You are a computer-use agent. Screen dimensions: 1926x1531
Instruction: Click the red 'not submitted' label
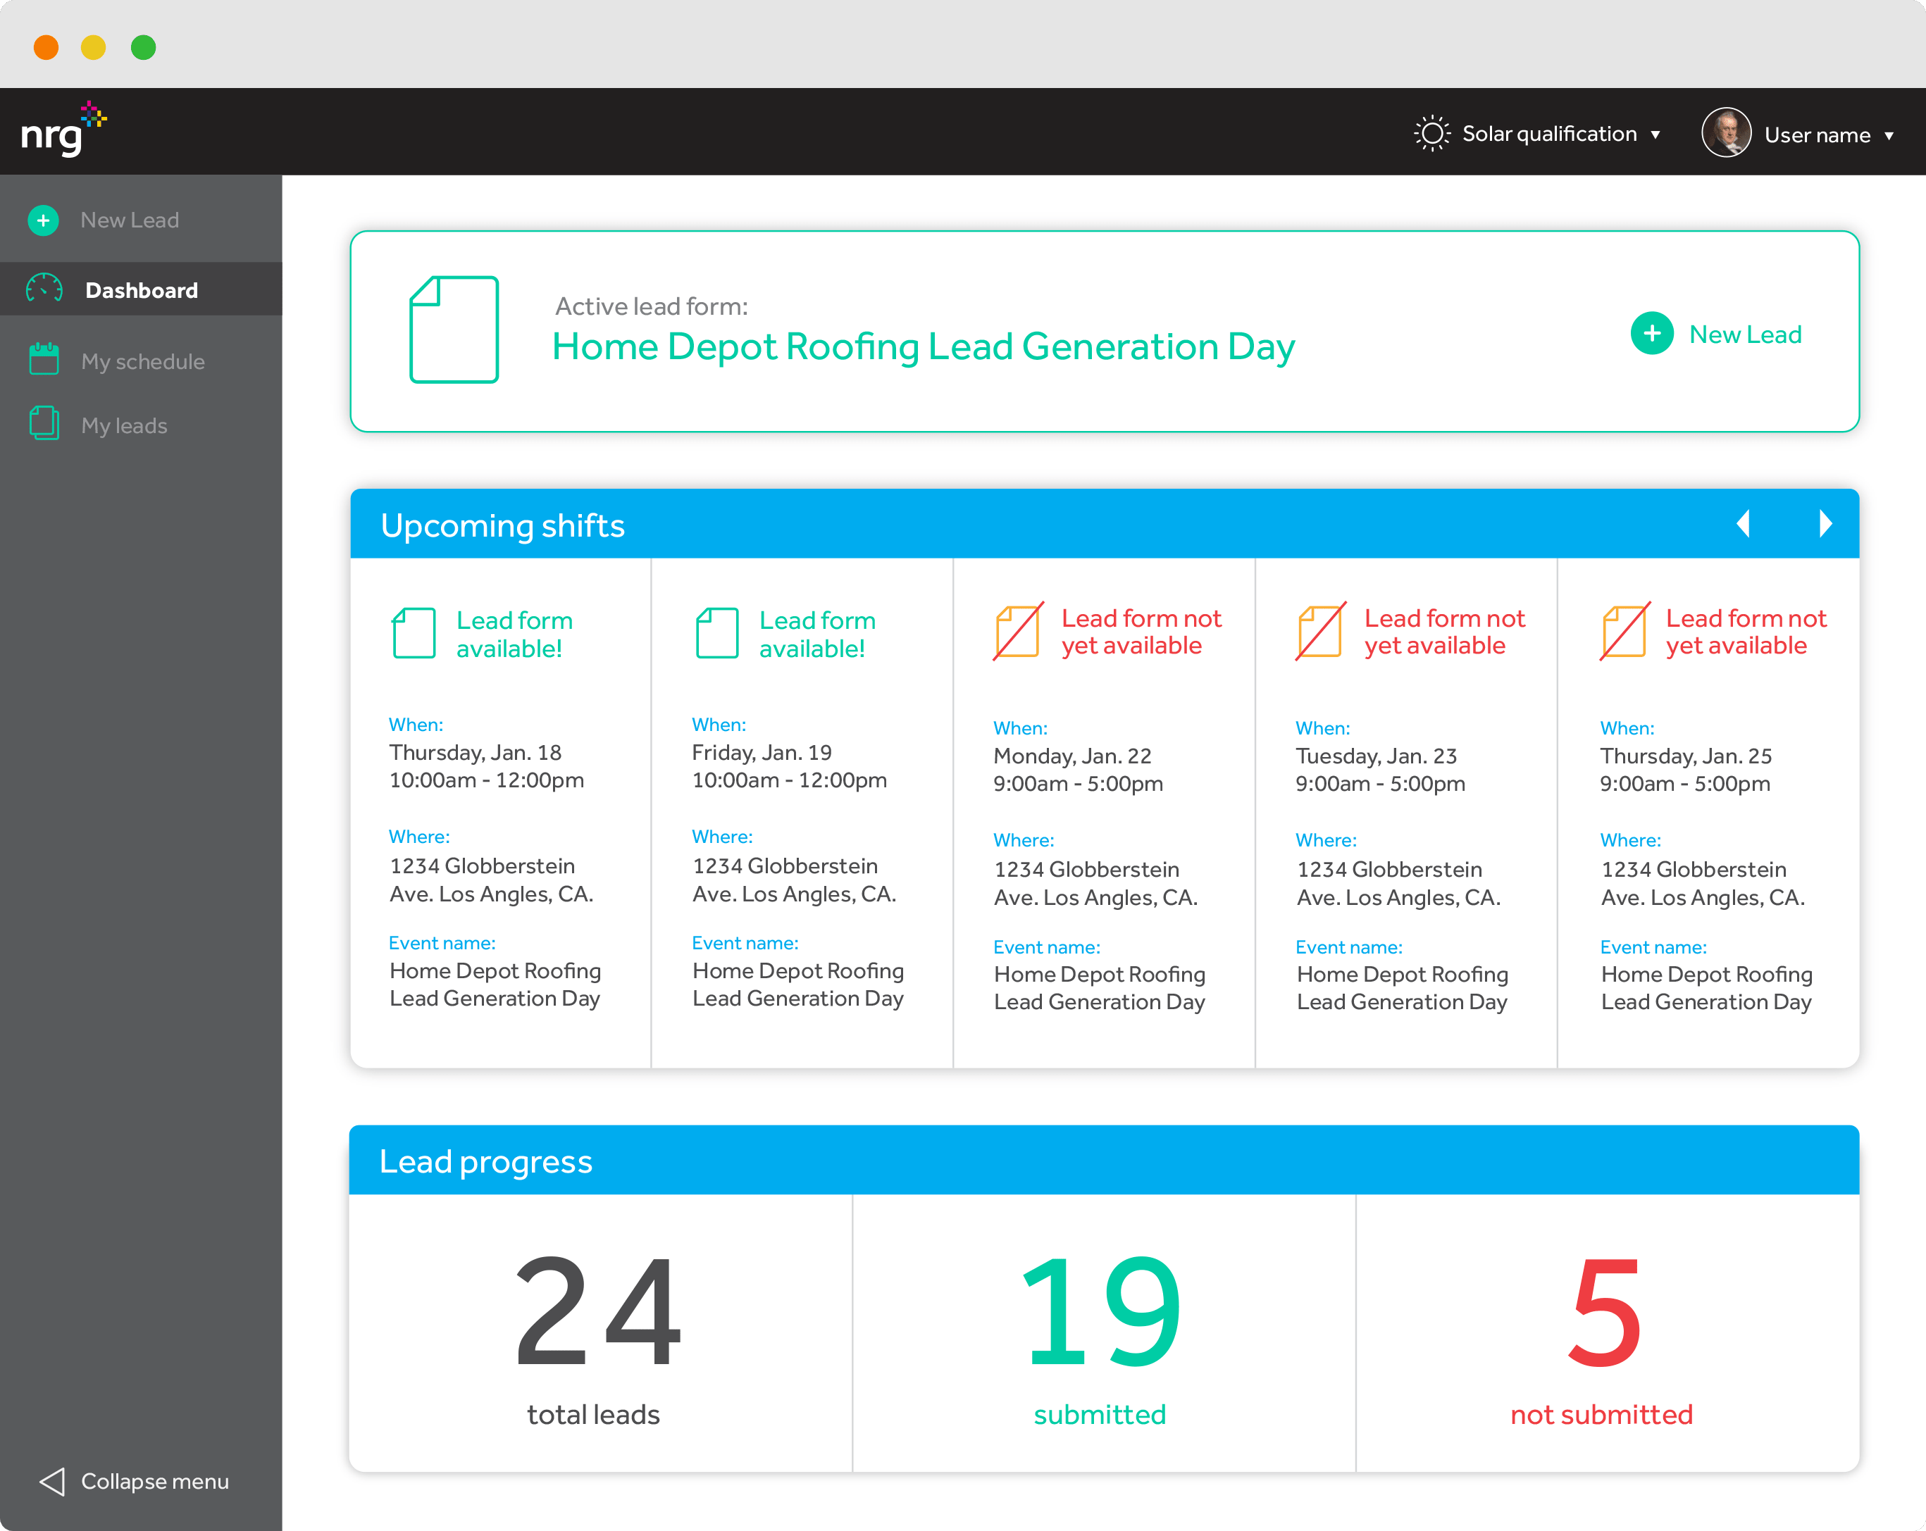tap(1602, 1414)
